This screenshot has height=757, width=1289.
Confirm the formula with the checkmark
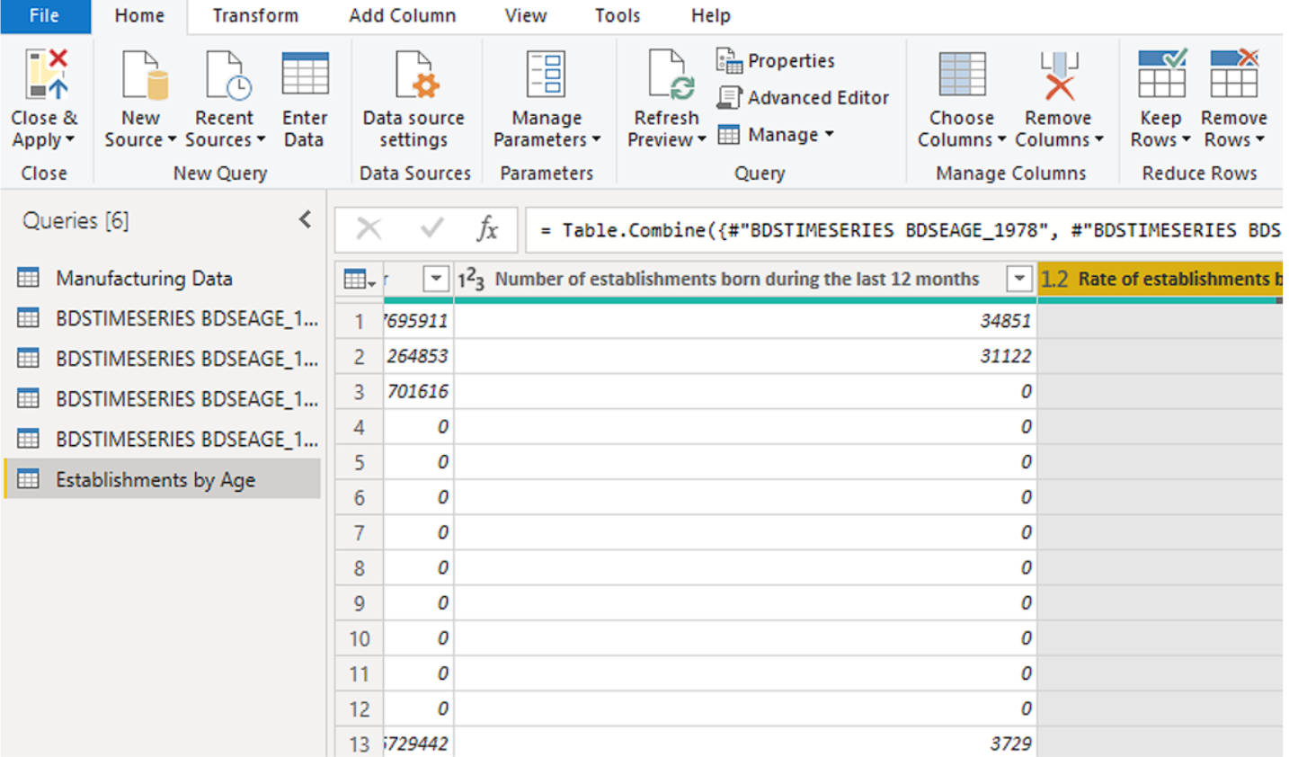point(431,229)
